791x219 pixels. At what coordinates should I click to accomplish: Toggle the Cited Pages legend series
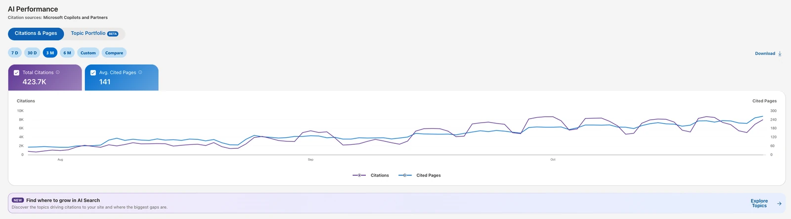[x=420, y=175]
